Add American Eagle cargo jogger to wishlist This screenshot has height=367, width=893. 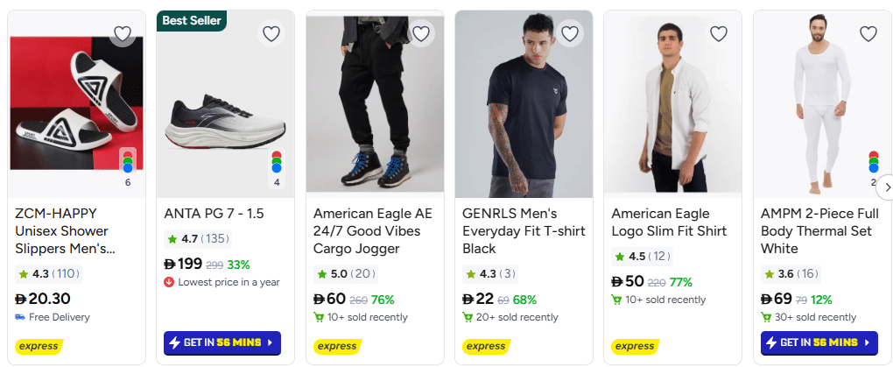[x=421, y=34]
